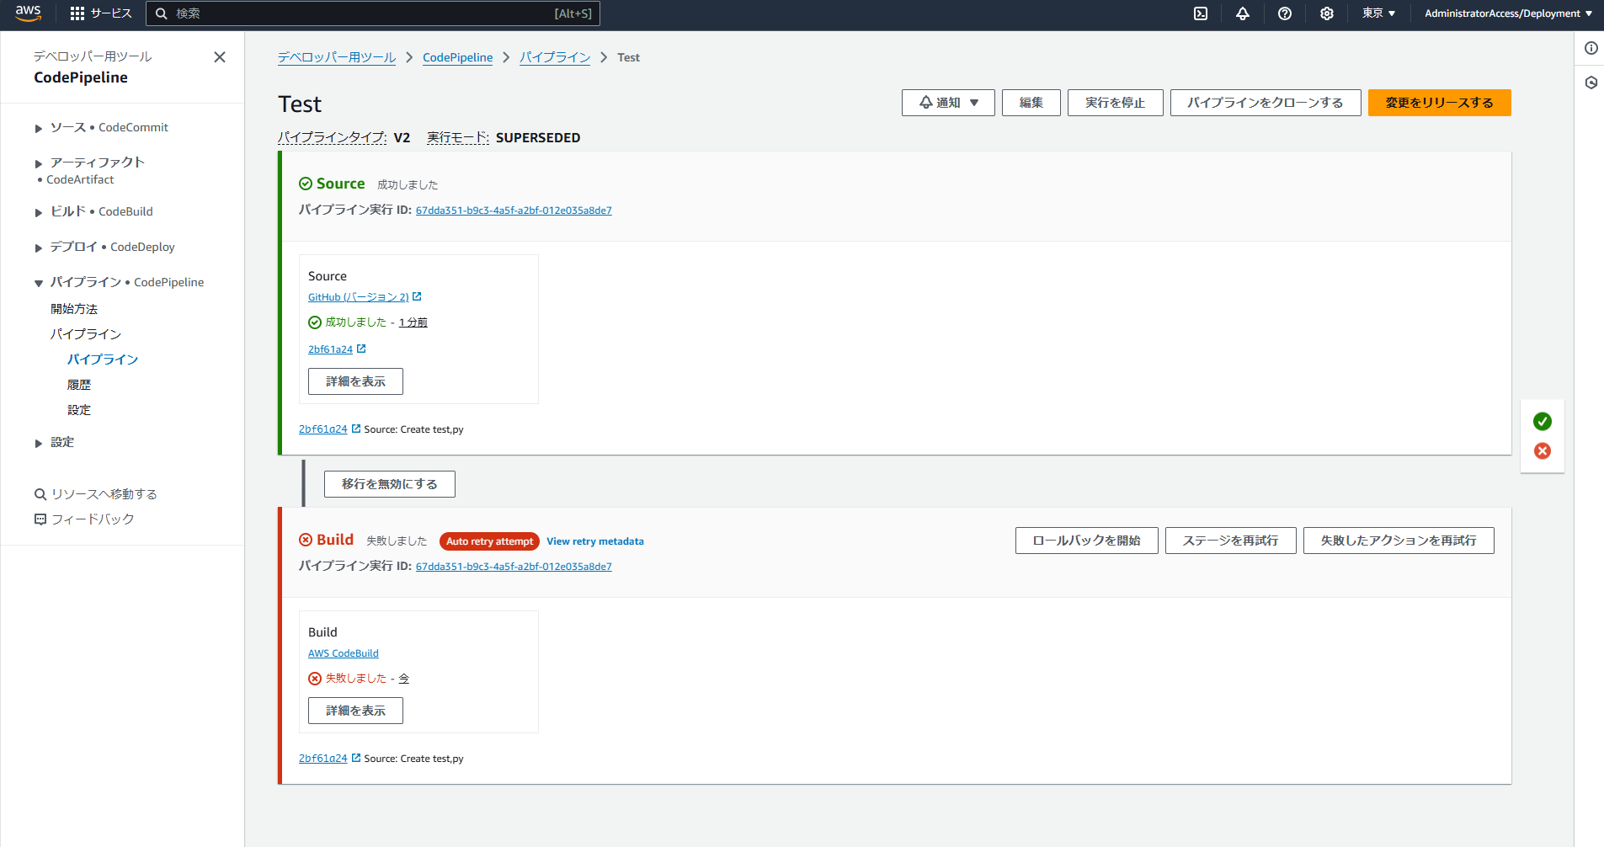This screenshot has height=847, width=1604.
Task: Expand the 設定 section at sidebar bottom
Action: pos(39,443)
